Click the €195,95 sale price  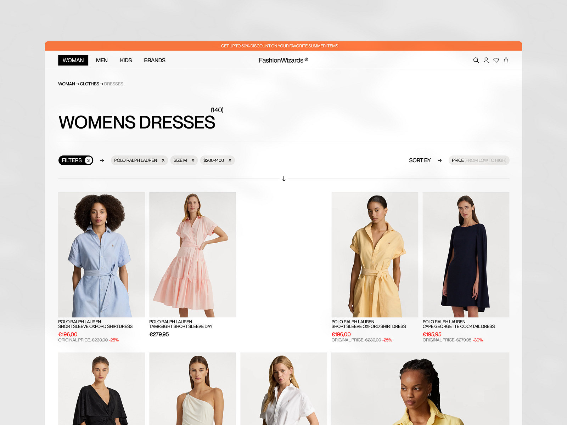pyautogui.click(x=432, y=334)
